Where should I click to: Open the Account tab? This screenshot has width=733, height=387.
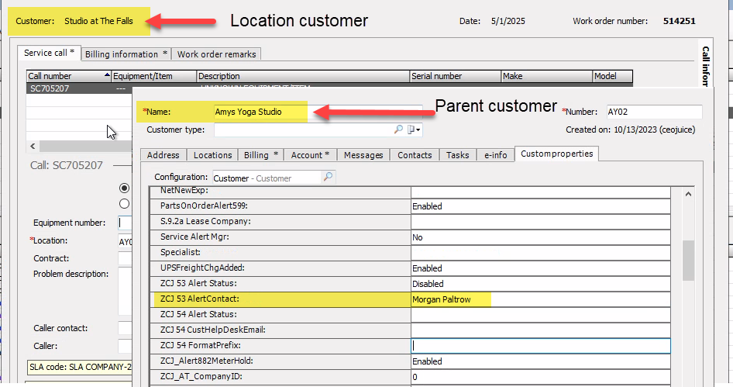[x=310, y=155]
